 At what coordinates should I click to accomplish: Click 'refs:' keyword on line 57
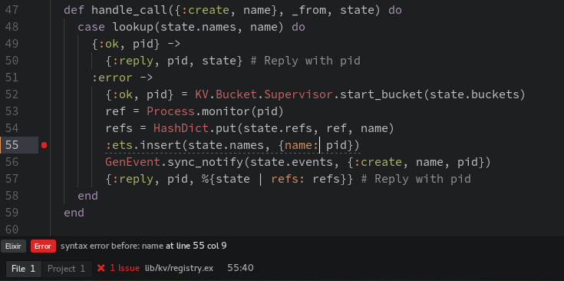tap(288, 179)
